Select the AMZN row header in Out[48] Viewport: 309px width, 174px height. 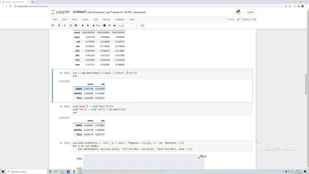[79, 89]
